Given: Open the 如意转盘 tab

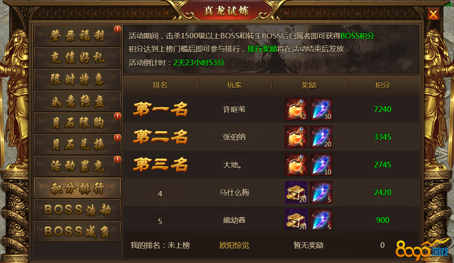Looking at the screenshot, I should 77,101.
